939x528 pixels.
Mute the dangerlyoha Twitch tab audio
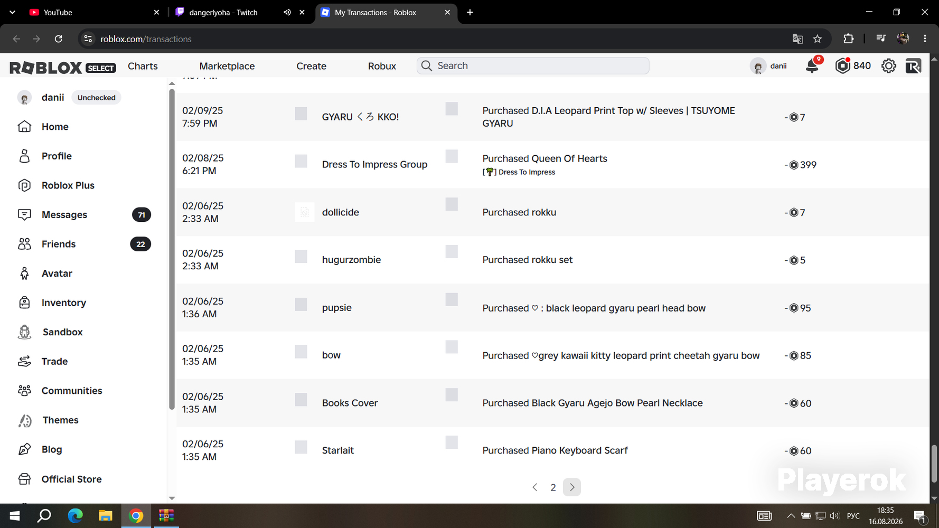pos(287,12)
